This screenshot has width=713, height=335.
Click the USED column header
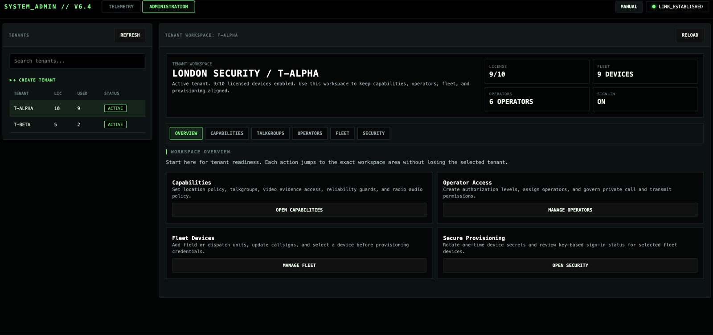[82, 94]
